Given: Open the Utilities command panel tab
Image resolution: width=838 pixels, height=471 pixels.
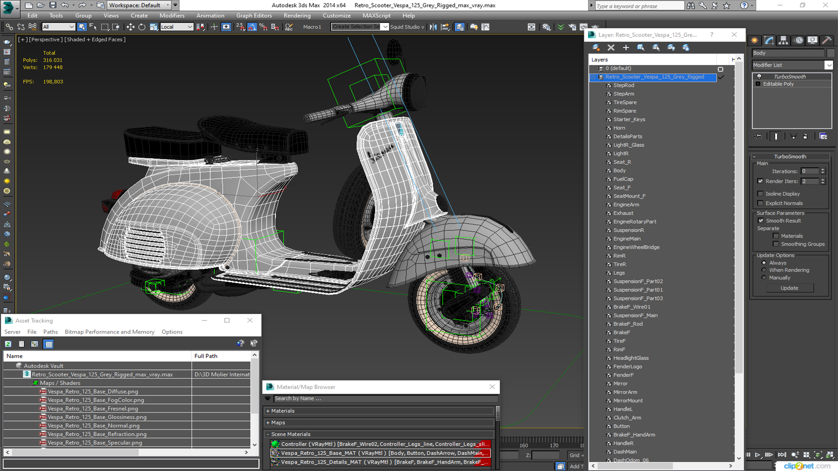Looking at the screenshot, I should (x=827, y=41).
